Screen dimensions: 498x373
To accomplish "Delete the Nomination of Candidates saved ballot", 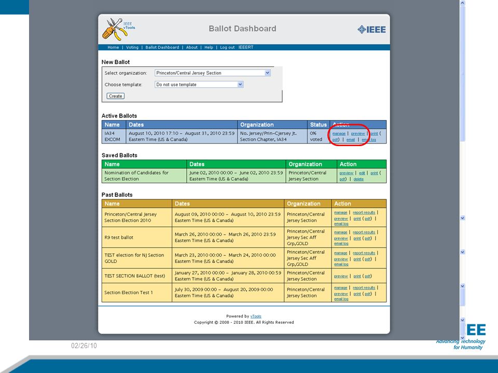I will pyautogui.click(x=358, y=179).
